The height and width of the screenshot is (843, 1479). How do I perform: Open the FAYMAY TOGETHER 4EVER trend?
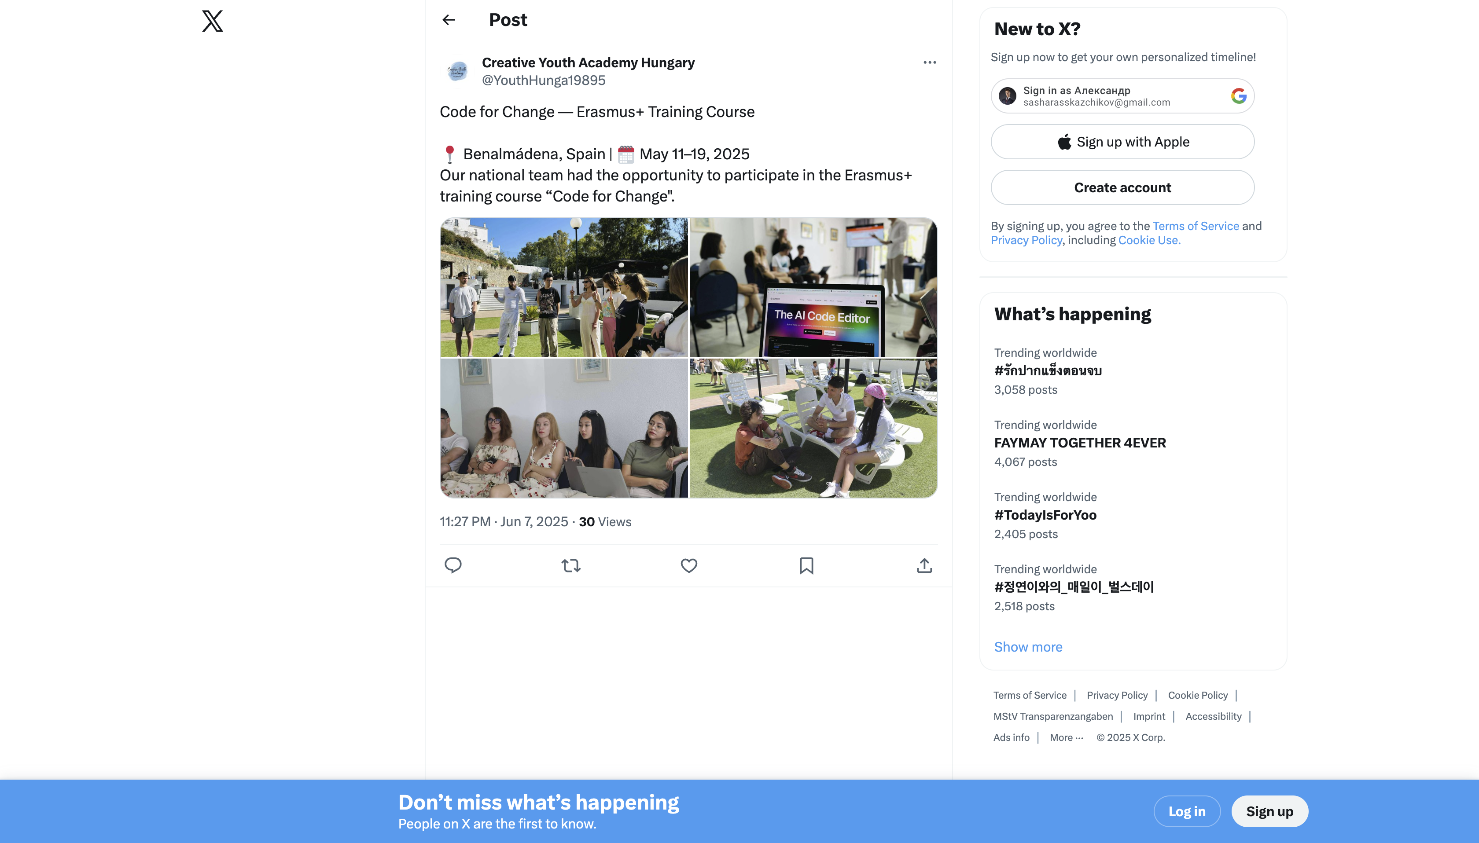coord(1079,443)
